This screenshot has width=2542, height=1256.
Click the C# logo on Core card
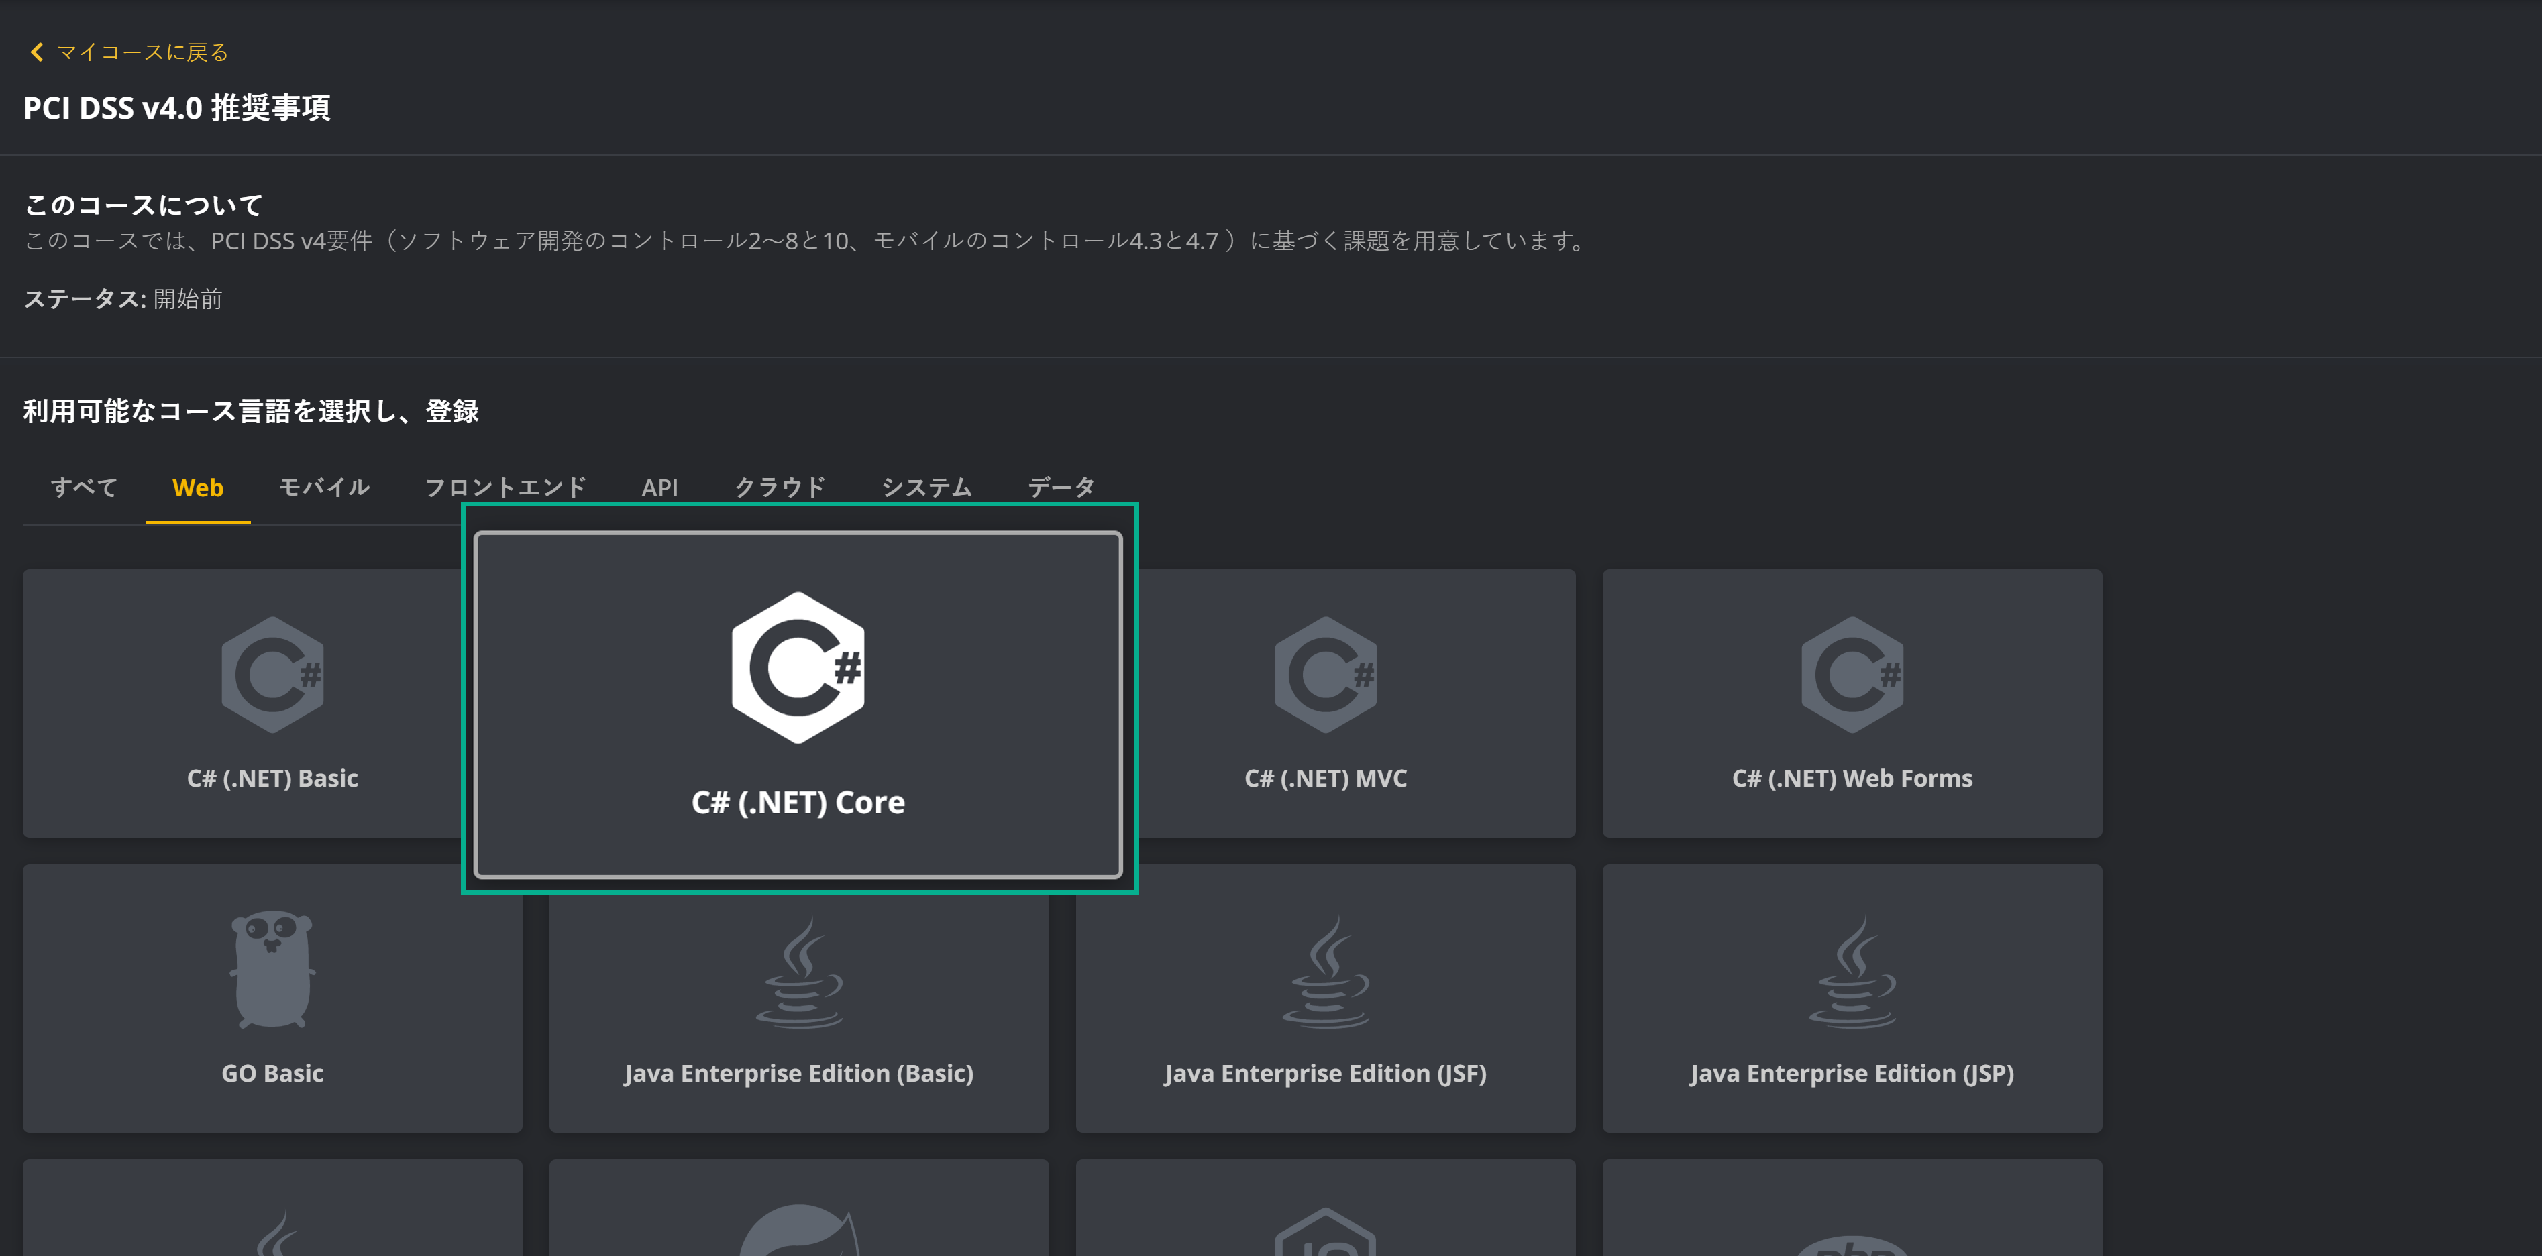point(798,668)
